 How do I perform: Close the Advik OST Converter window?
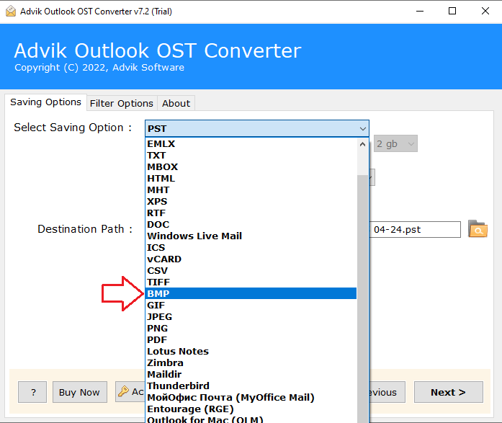(x=485, y=12)
